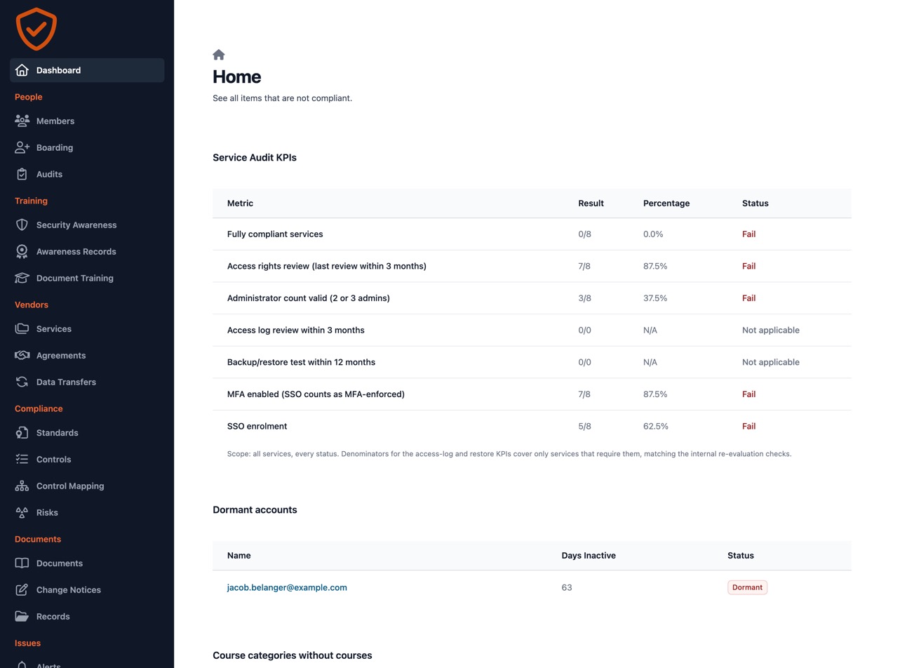Image resolution: width=900 pixels, height=668 pixels.
Task: Click the Records open folder icon
Action: coord(22,616)
